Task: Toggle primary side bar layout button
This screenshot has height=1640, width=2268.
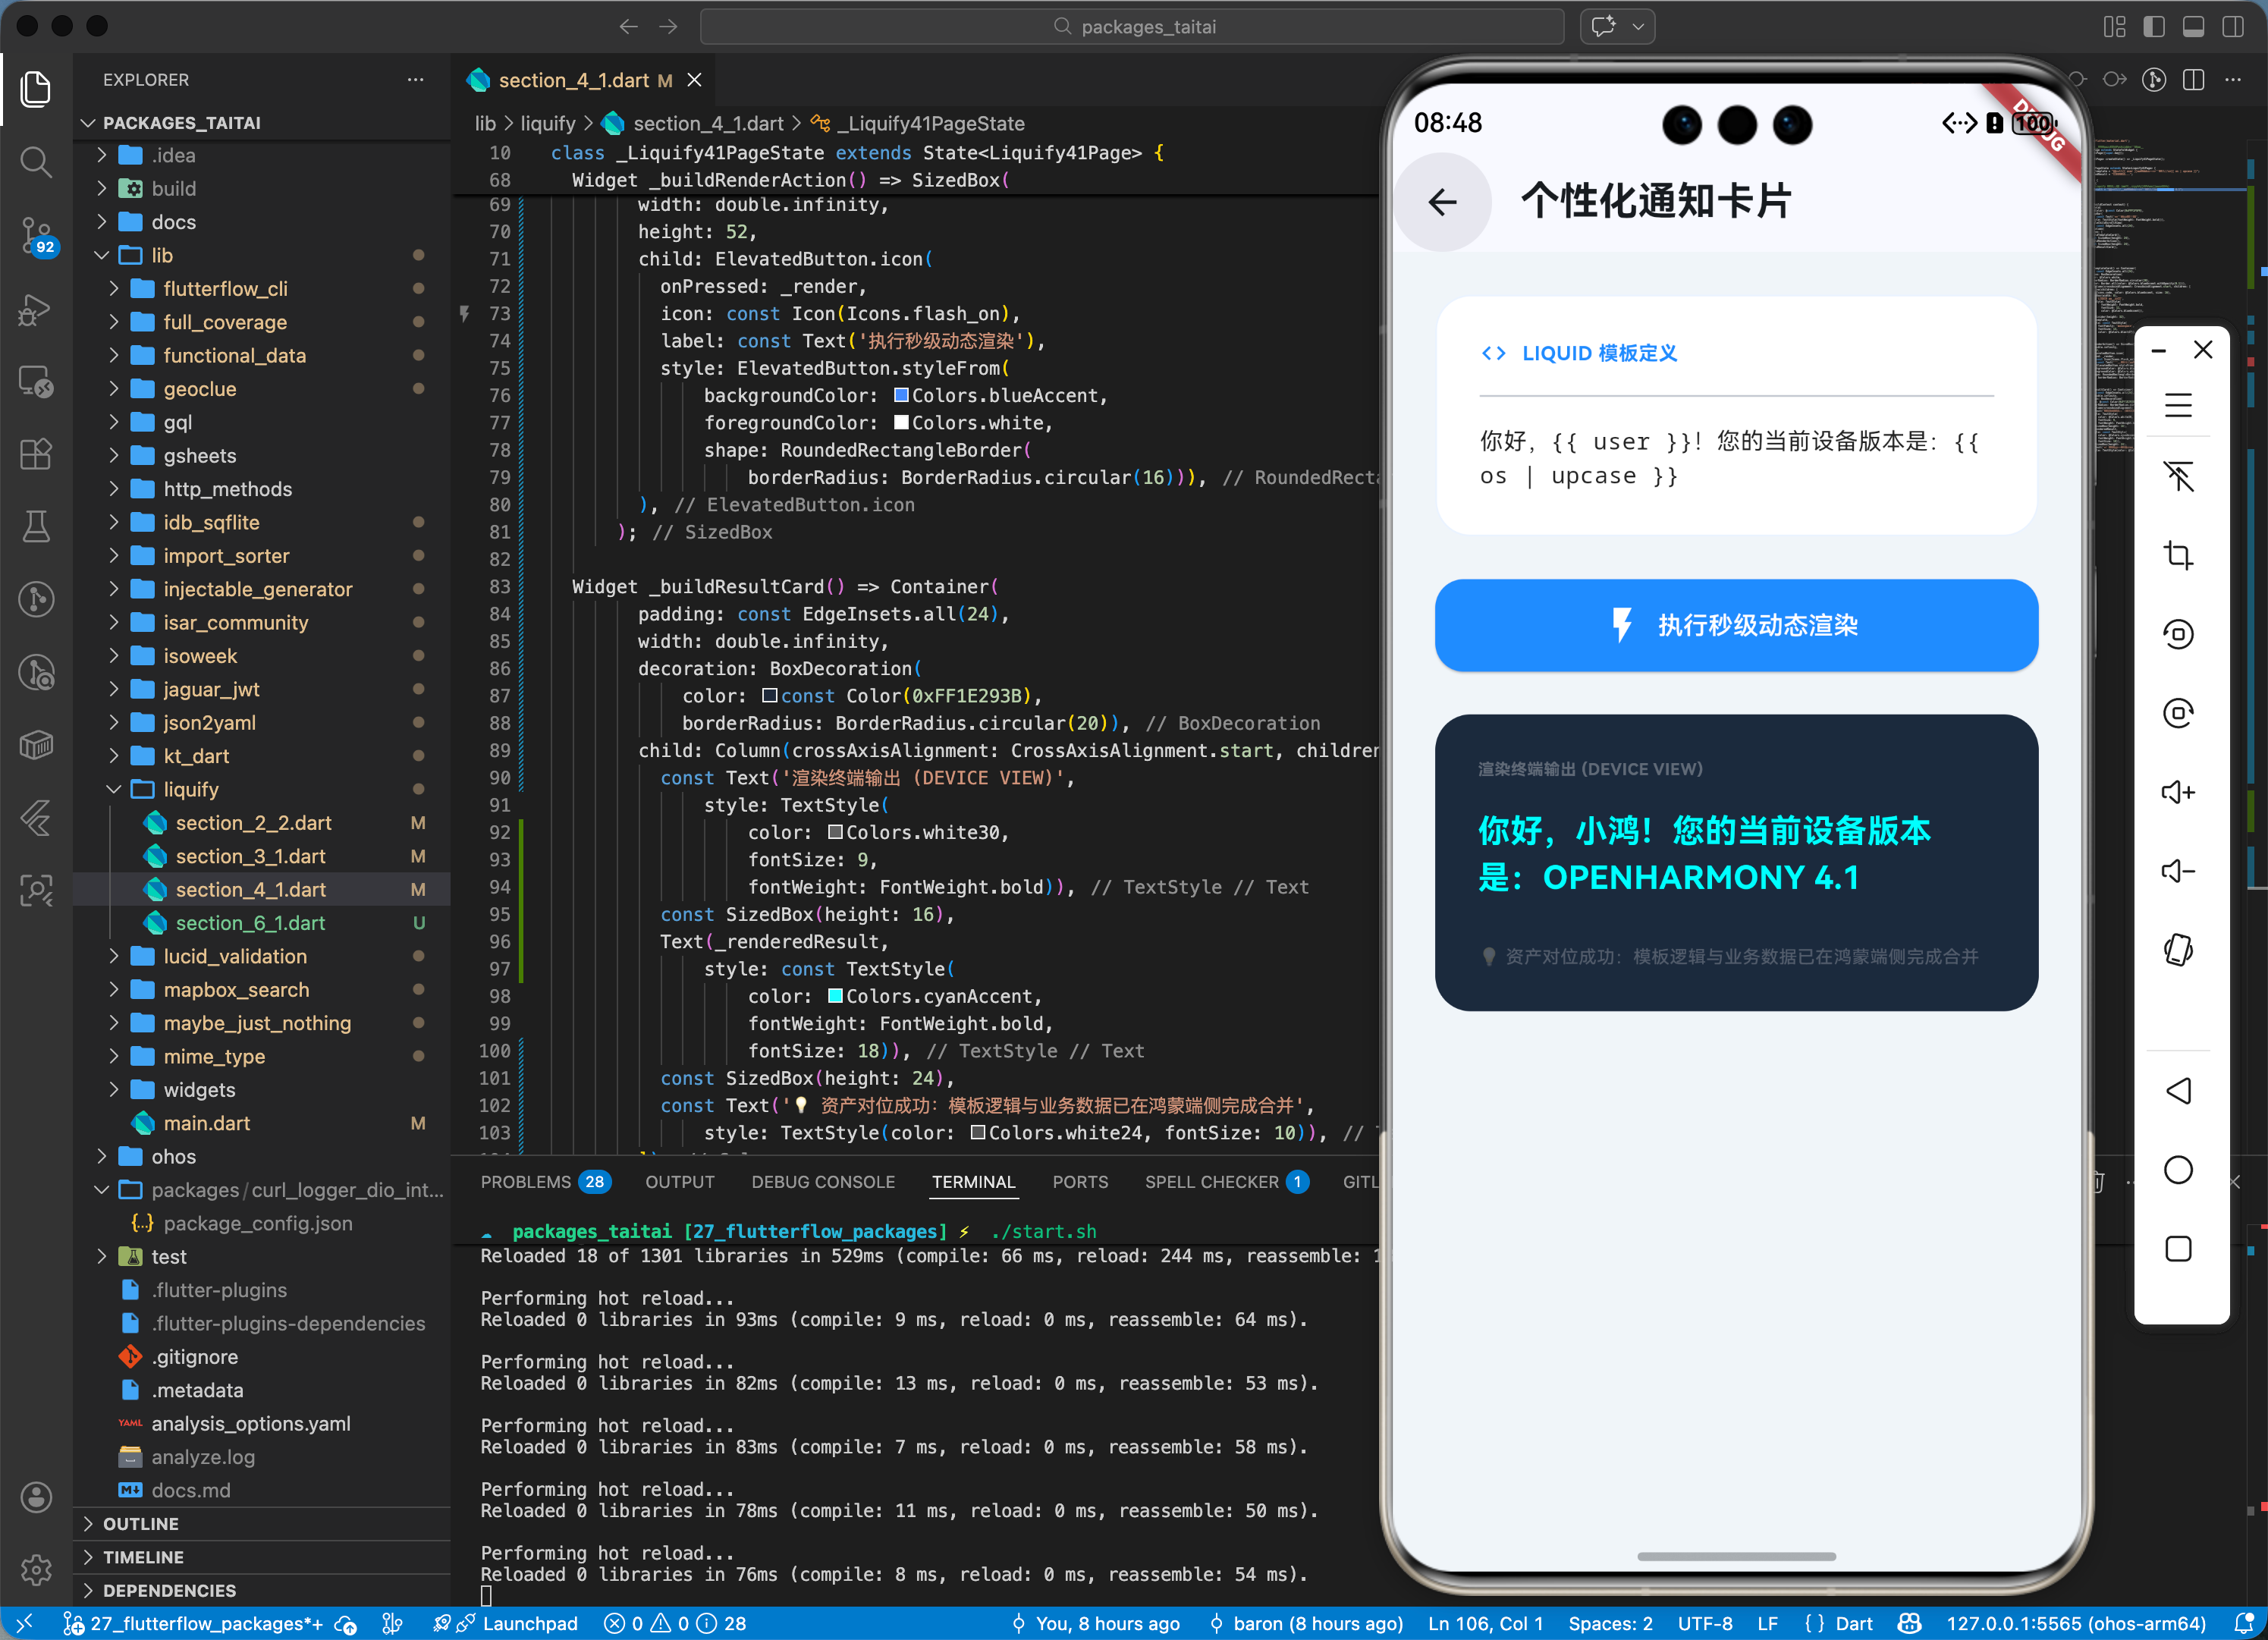Action: (x=2153, y=27)
